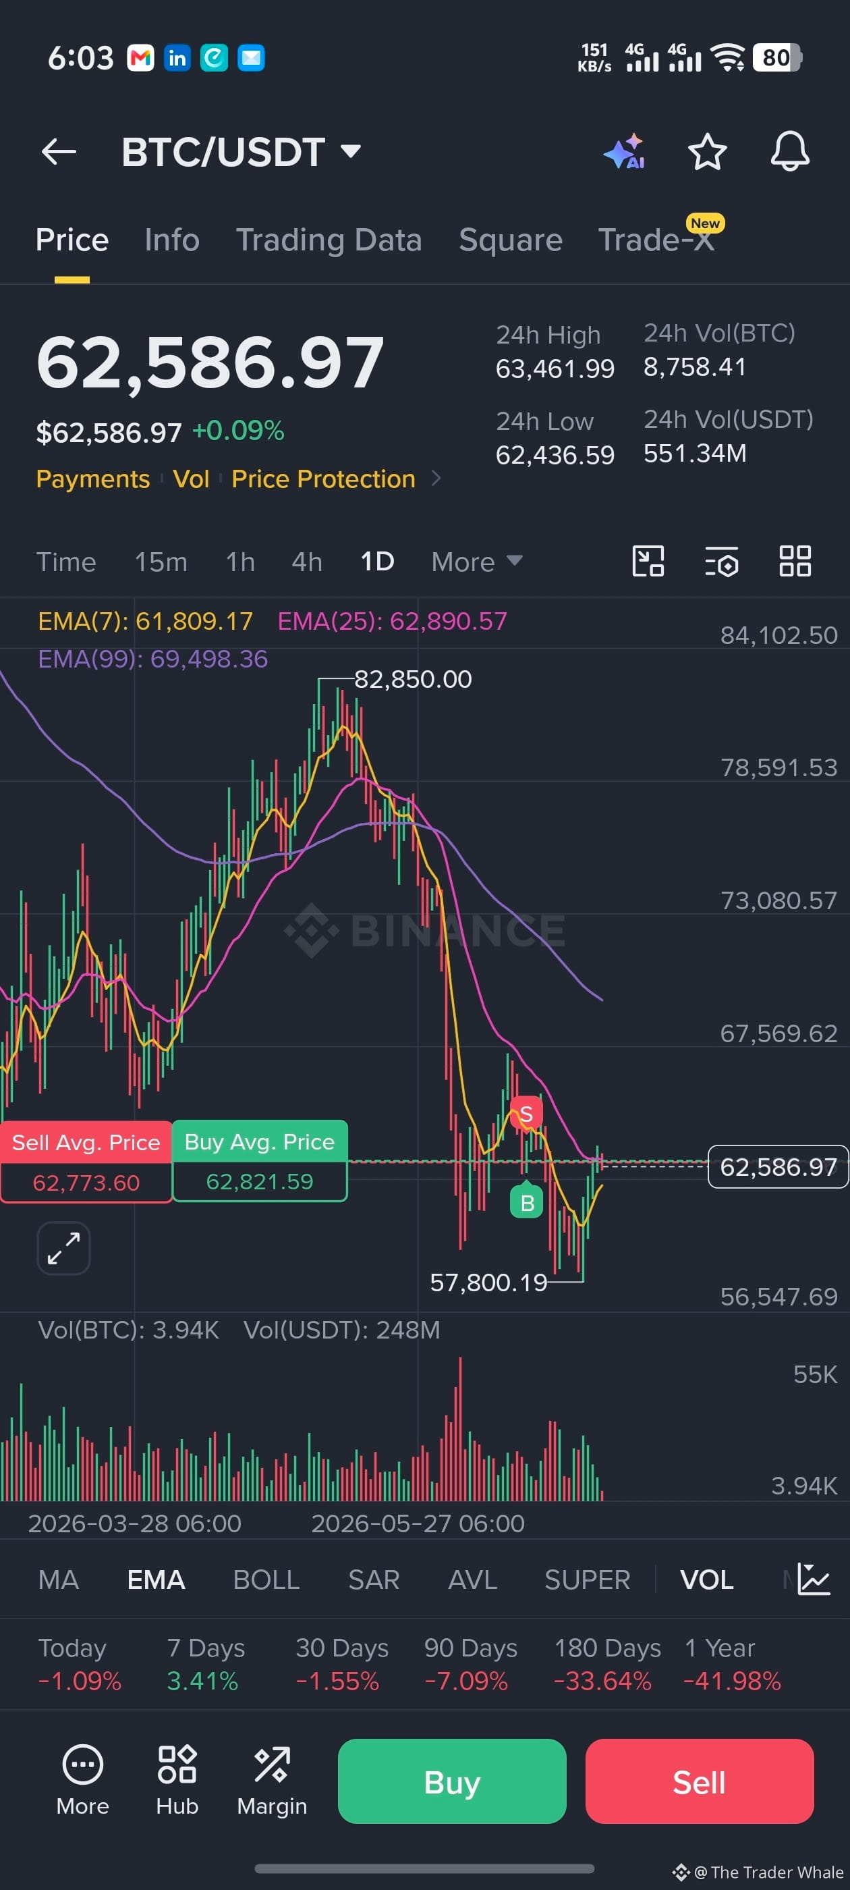
Task: Tap the Sell Avg. Price label
Action: coord(86,1142)
